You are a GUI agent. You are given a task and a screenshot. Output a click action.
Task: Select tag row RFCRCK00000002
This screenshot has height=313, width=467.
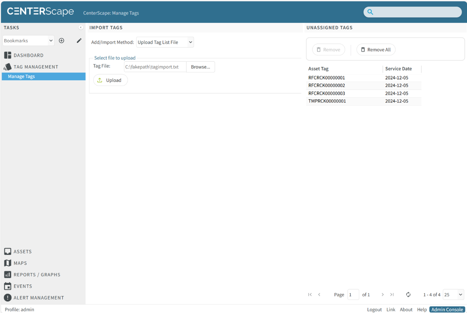click(326, 85)
